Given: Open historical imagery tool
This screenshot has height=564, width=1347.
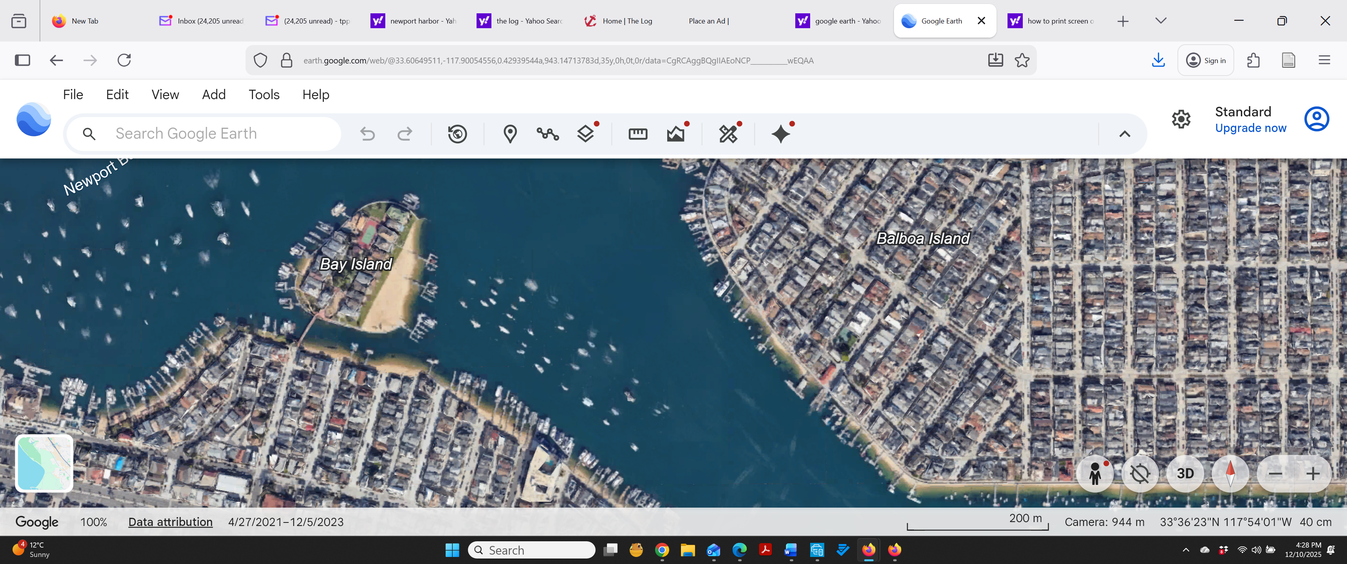Looking at the screenshot, I should coord(457,134).
